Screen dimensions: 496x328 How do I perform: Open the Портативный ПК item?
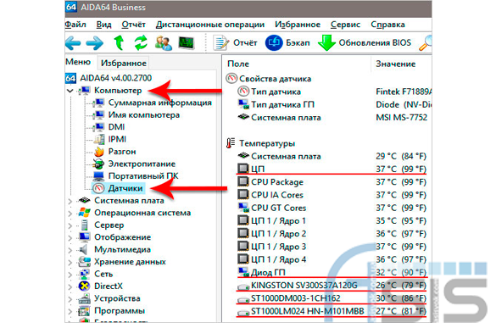143,175
